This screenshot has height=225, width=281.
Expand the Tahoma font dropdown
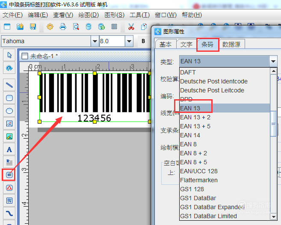[95, 41]
